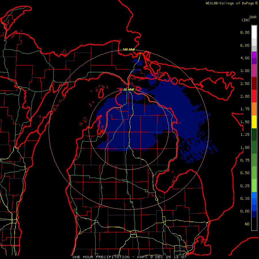
Task: Click the OHA product code label
Action: point(253,17)
